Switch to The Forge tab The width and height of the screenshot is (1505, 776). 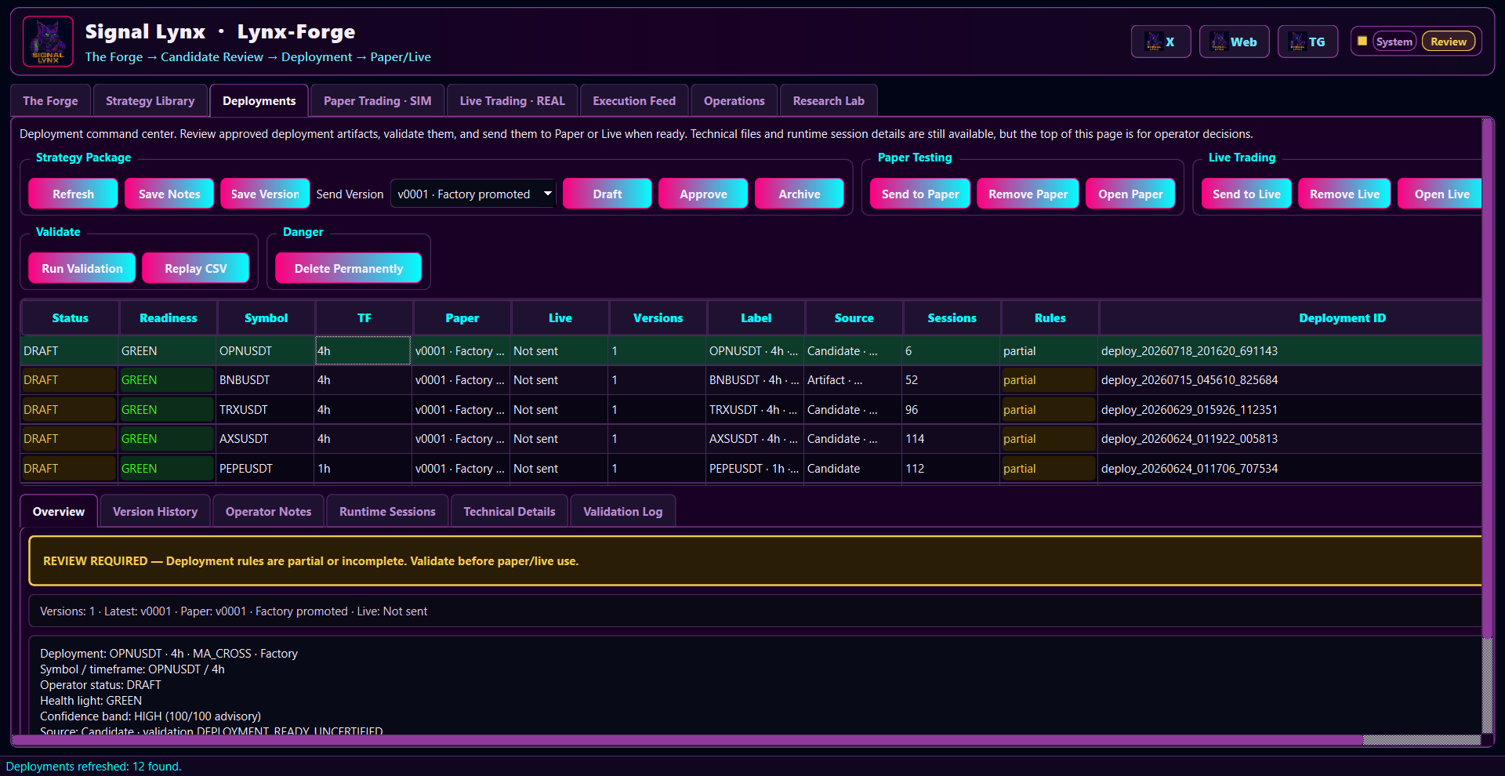click(x=50, y=100)
